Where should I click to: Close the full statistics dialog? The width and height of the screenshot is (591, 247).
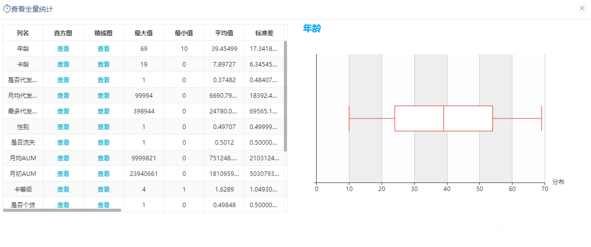582,8
